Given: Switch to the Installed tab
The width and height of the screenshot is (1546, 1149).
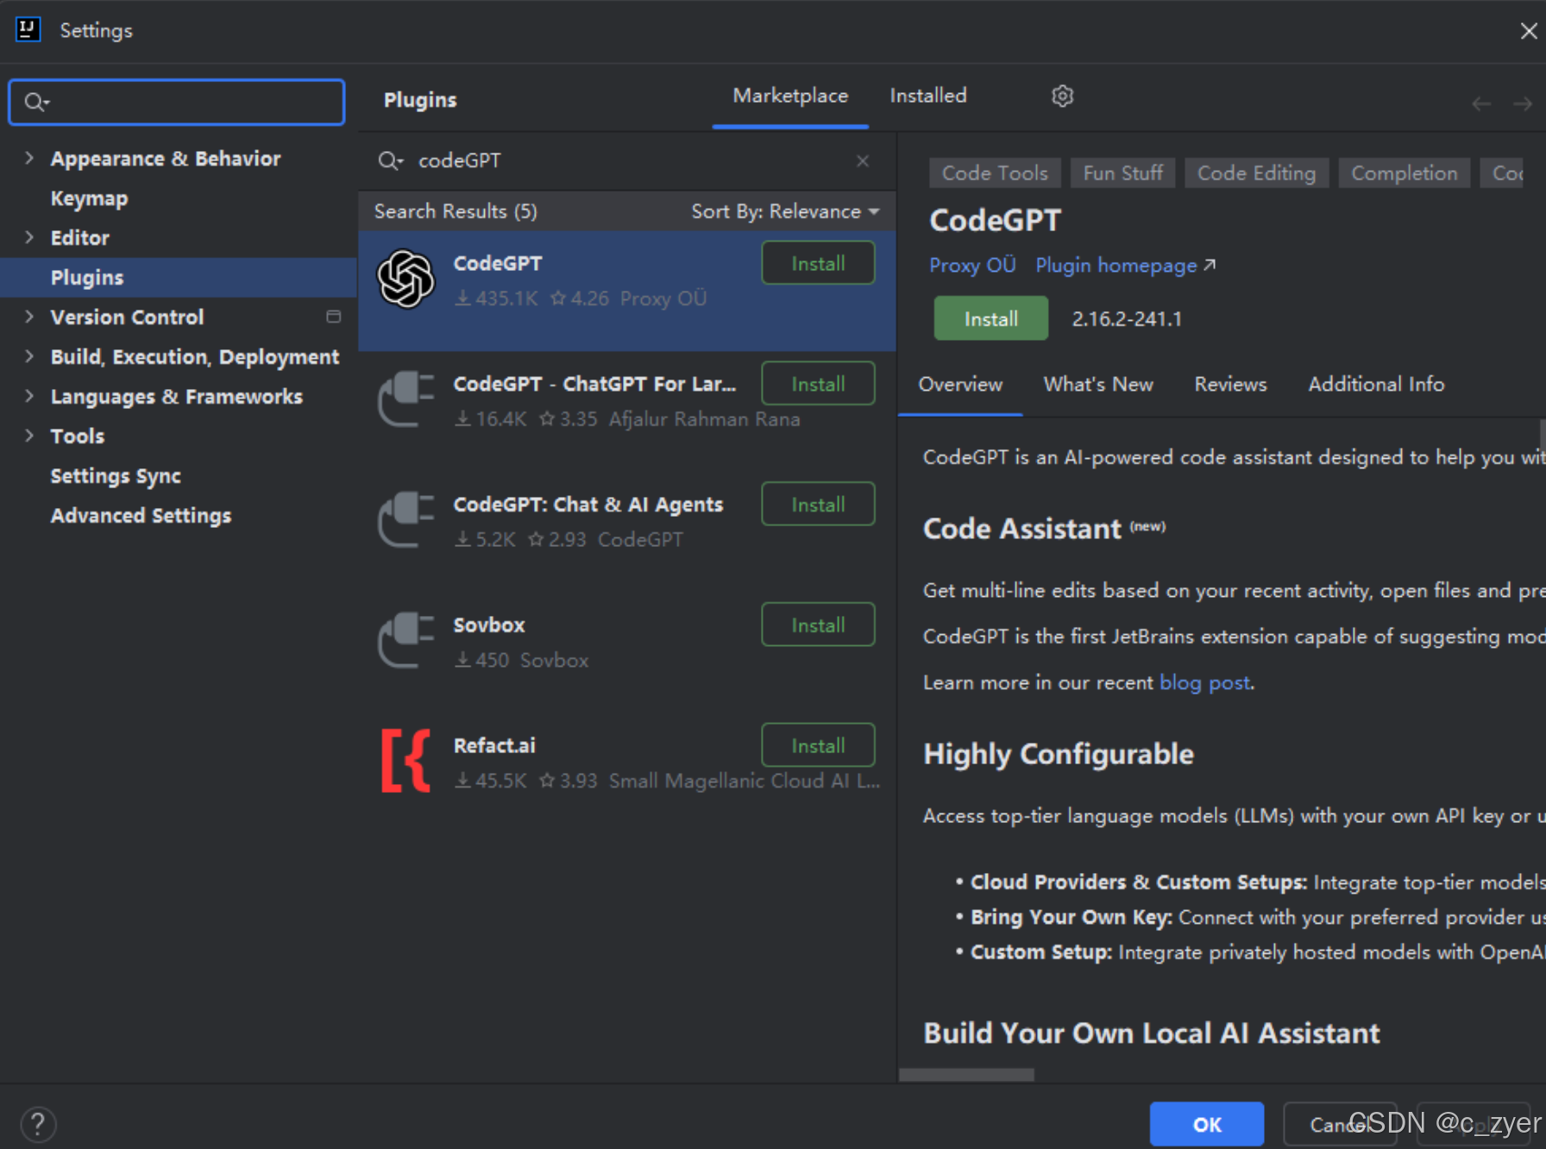Looking at the screenshot, I should pyautogui.click(x=928, y=96).
